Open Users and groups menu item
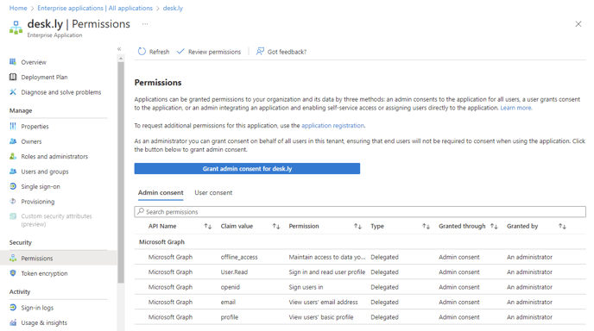Image resolution: width=594 pixels, height=331 pixels. 45,172
